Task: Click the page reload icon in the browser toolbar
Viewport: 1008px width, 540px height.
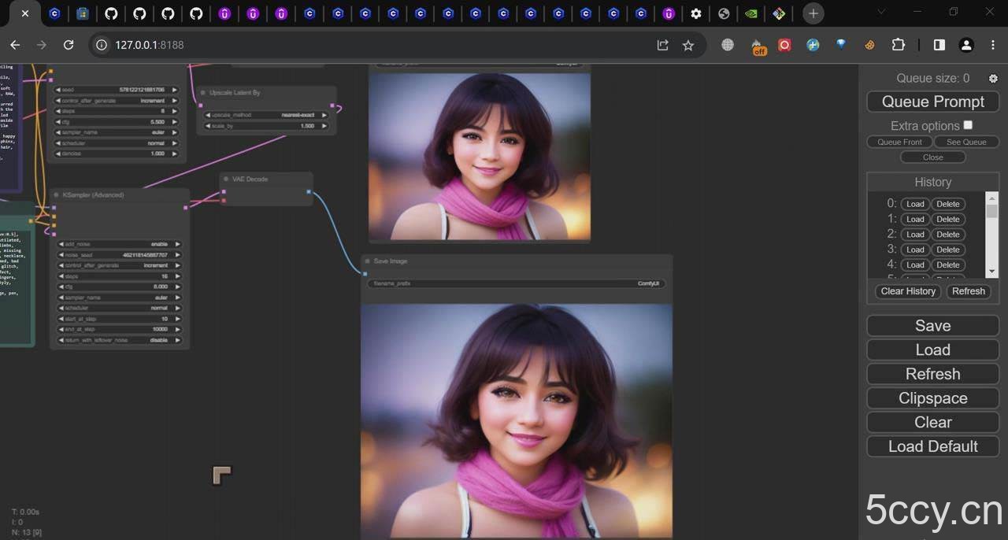Action: (x=69, y=45)
